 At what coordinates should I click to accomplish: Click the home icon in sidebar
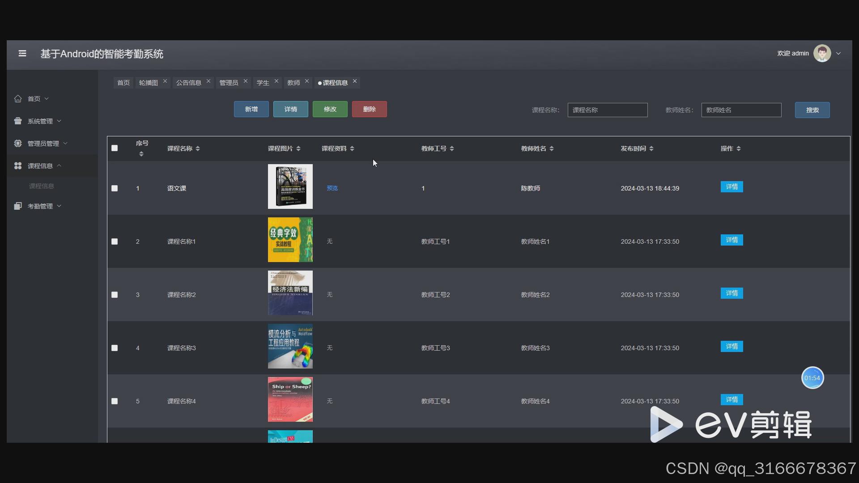click(x=18, y=99)
